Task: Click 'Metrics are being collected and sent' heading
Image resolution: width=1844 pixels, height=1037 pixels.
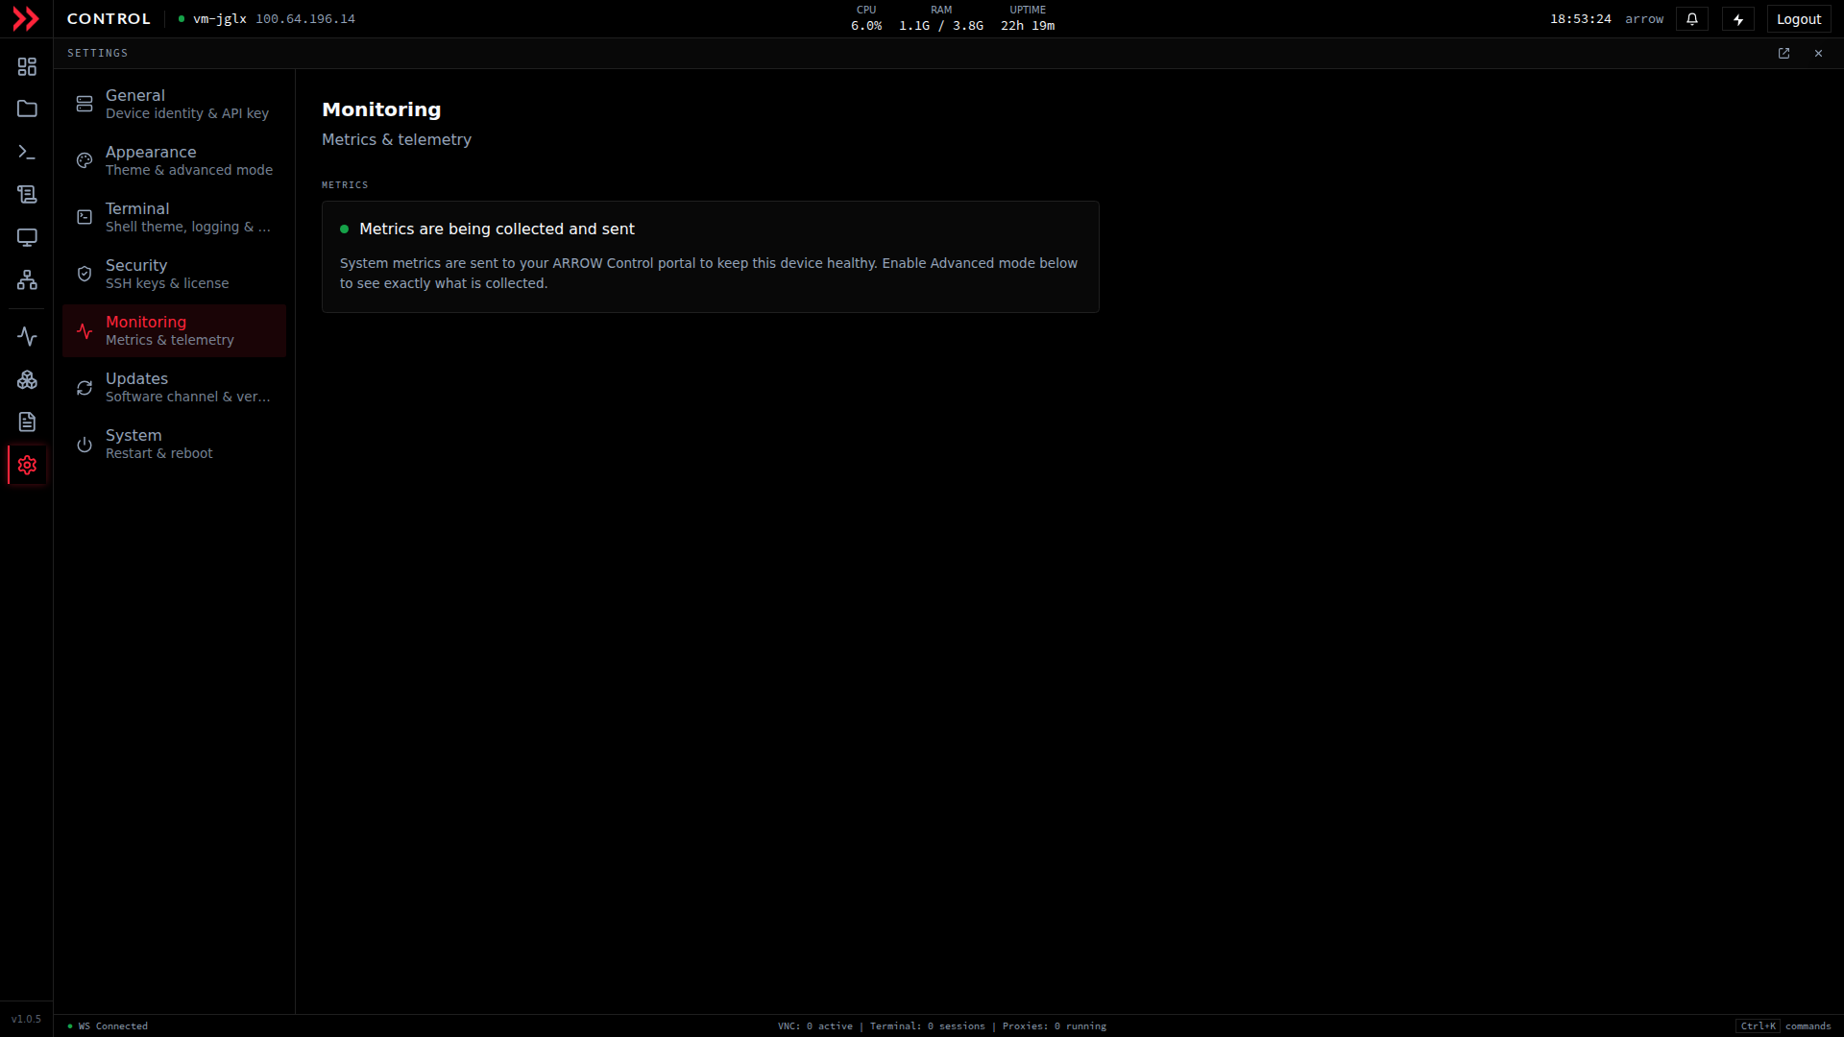Action: [x=497, y=229]
